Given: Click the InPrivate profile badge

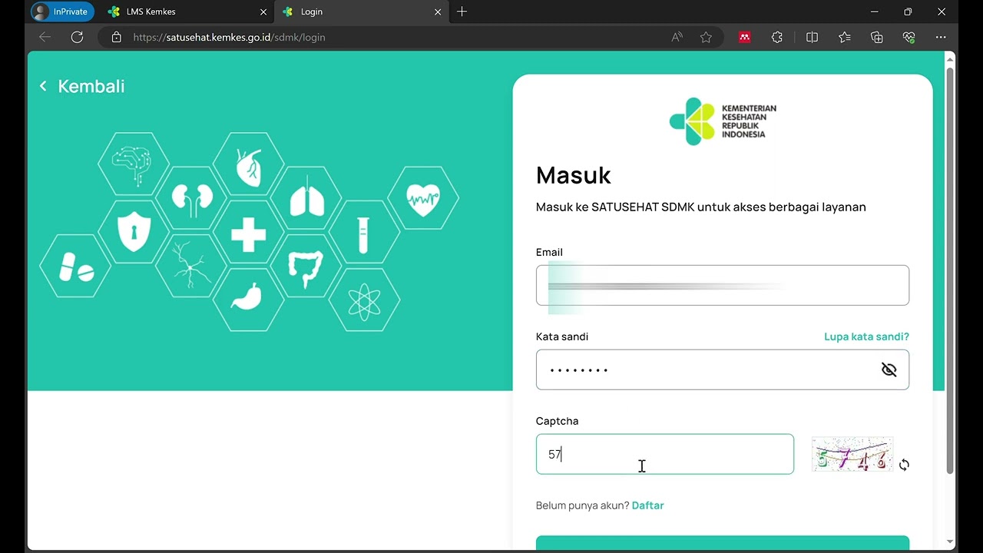Looking at the screenshot, I should coord(62,12).
